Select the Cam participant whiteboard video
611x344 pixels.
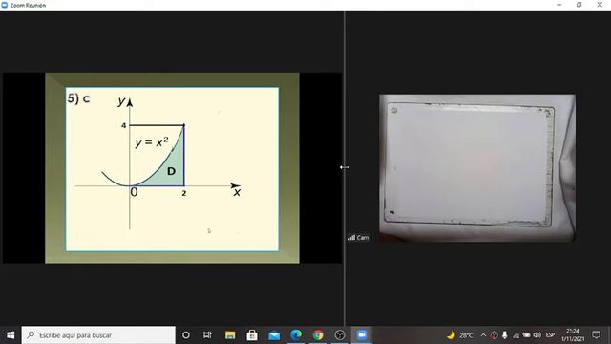(x=477, y=168)
